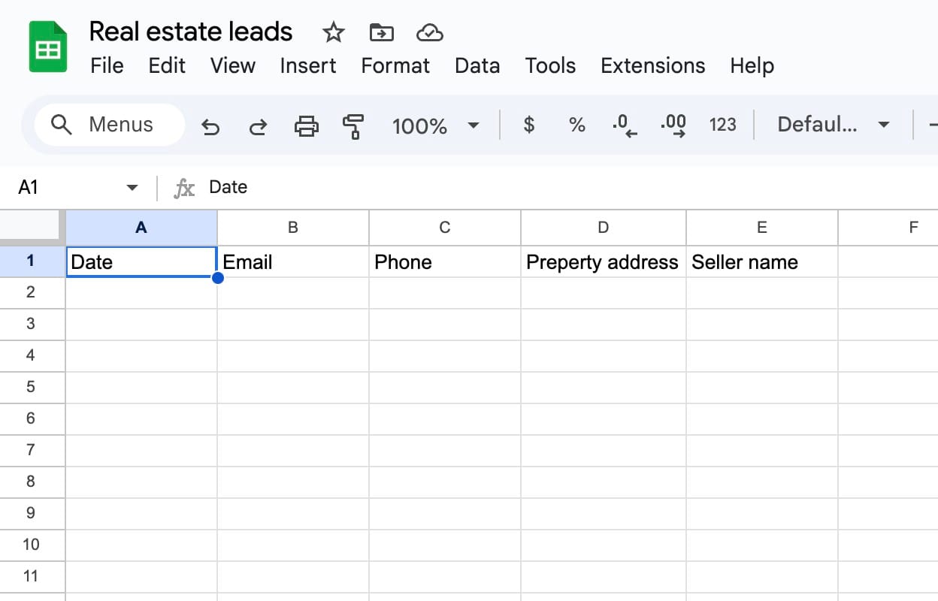Viewport: 938px width, 601px height.
Task: Apply percent format to cell
Action: [576, 125]
